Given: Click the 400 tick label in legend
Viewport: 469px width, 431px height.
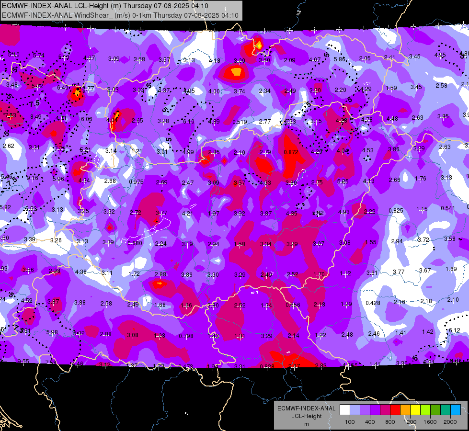Looking at the screenshot, I should 370,422.
